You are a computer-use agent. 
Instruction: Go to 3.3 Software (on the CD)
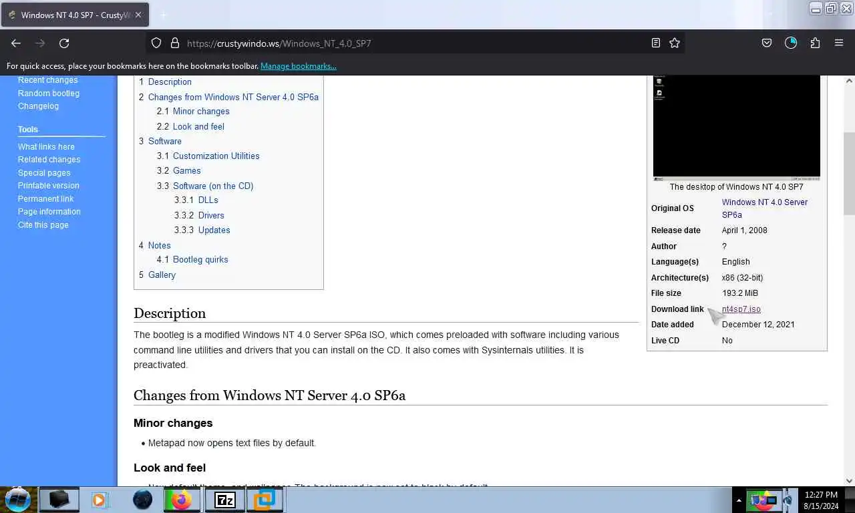(205, 186)
